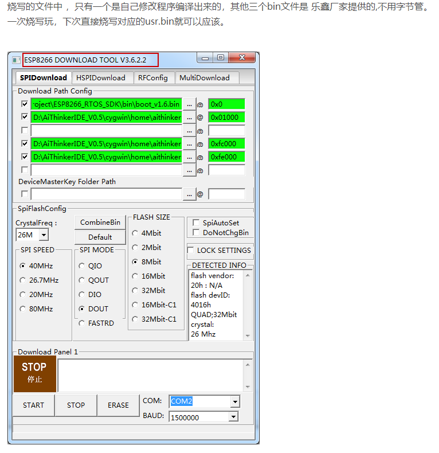Click browse button for 0xfc000 file row
This screenshot has height=453, width=439.
click(189, 144)
